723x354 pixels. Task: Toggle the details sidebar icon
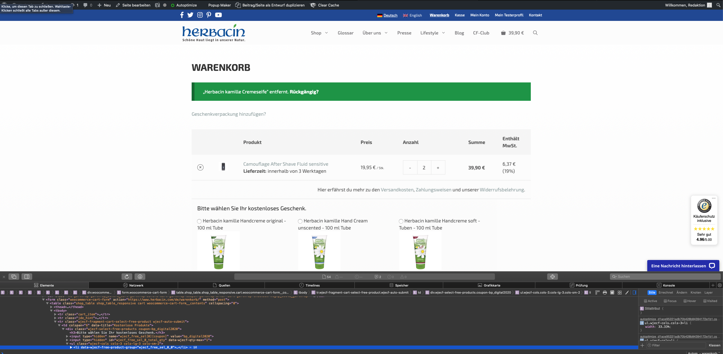click(x=635, y=292)
